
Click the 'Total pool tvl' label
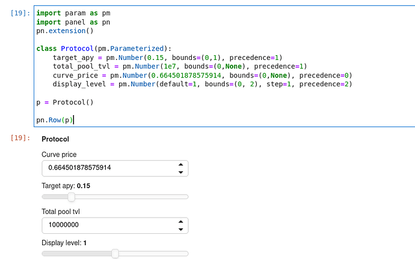click(61, 212)
